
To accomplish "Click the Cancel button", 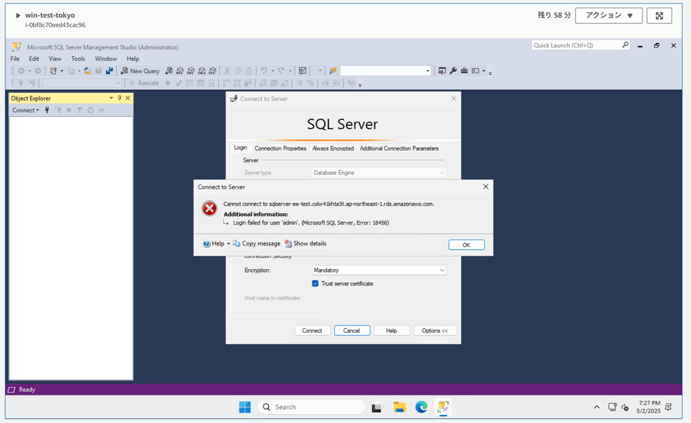I will point(351,330).
